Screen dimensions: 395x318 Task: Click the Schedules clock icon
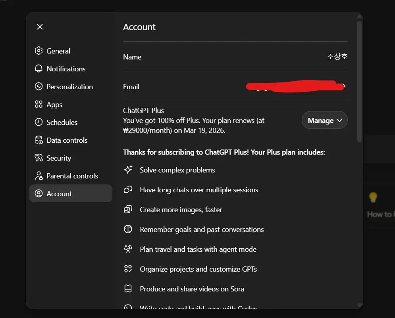click(x=39, y=122)
